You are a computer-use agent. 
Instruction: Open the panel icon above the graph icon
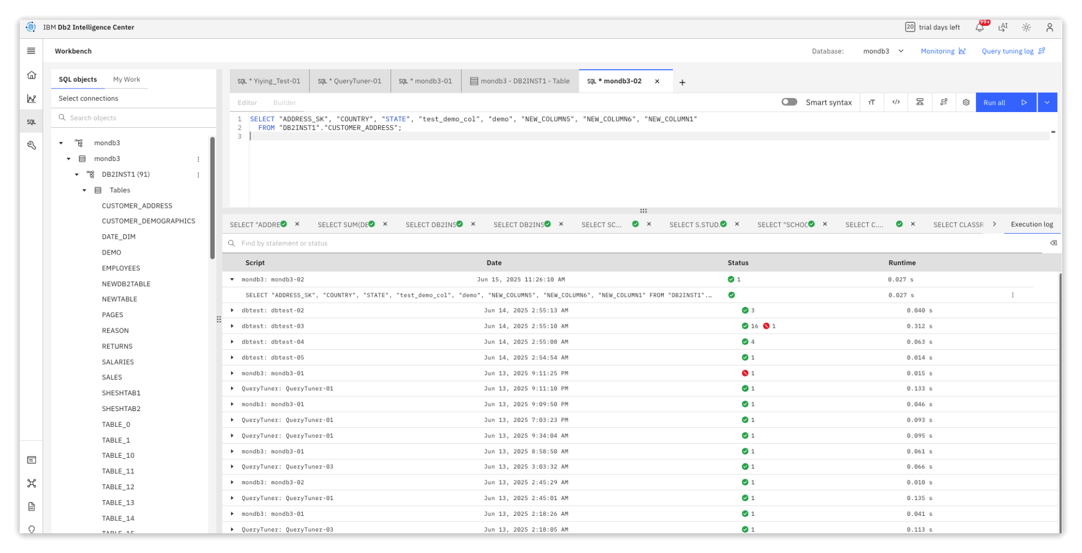pos(32,460)
